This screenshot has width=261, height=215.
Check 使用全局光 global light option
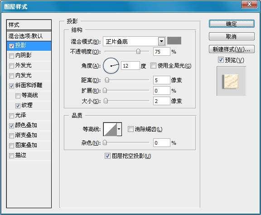[153, 65]
